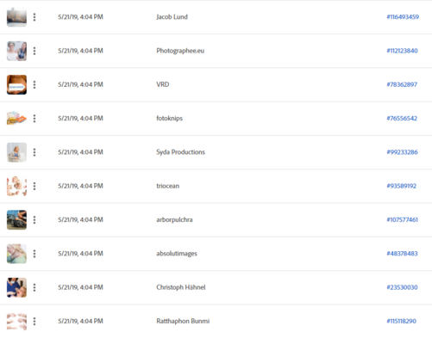Open the three-dot menu for Jacob Lund row
This screenshot has width=432, height=338.
pos(34,17)
